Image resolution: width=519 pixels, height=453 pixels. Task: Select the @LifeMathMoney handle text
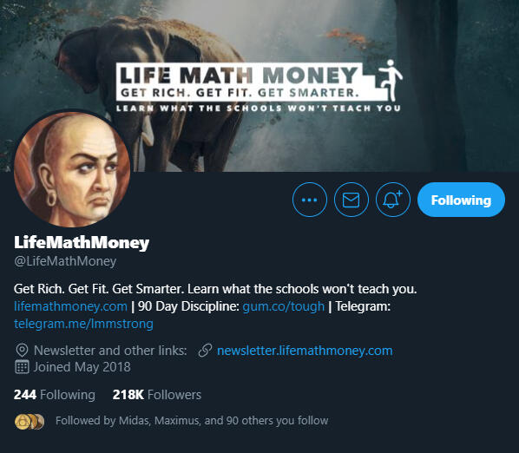(x=65, y=261)
